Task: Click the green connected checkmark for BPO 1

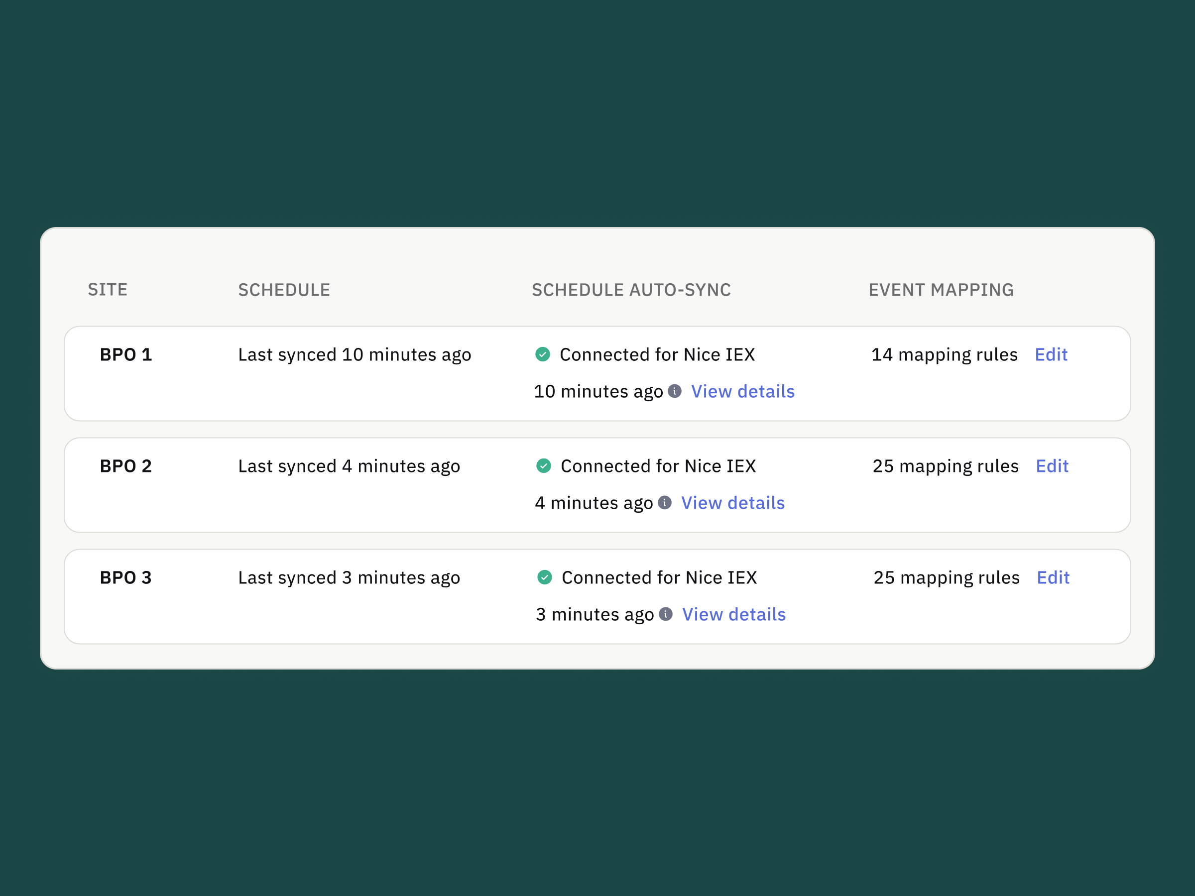Action: tap(542, 354)
